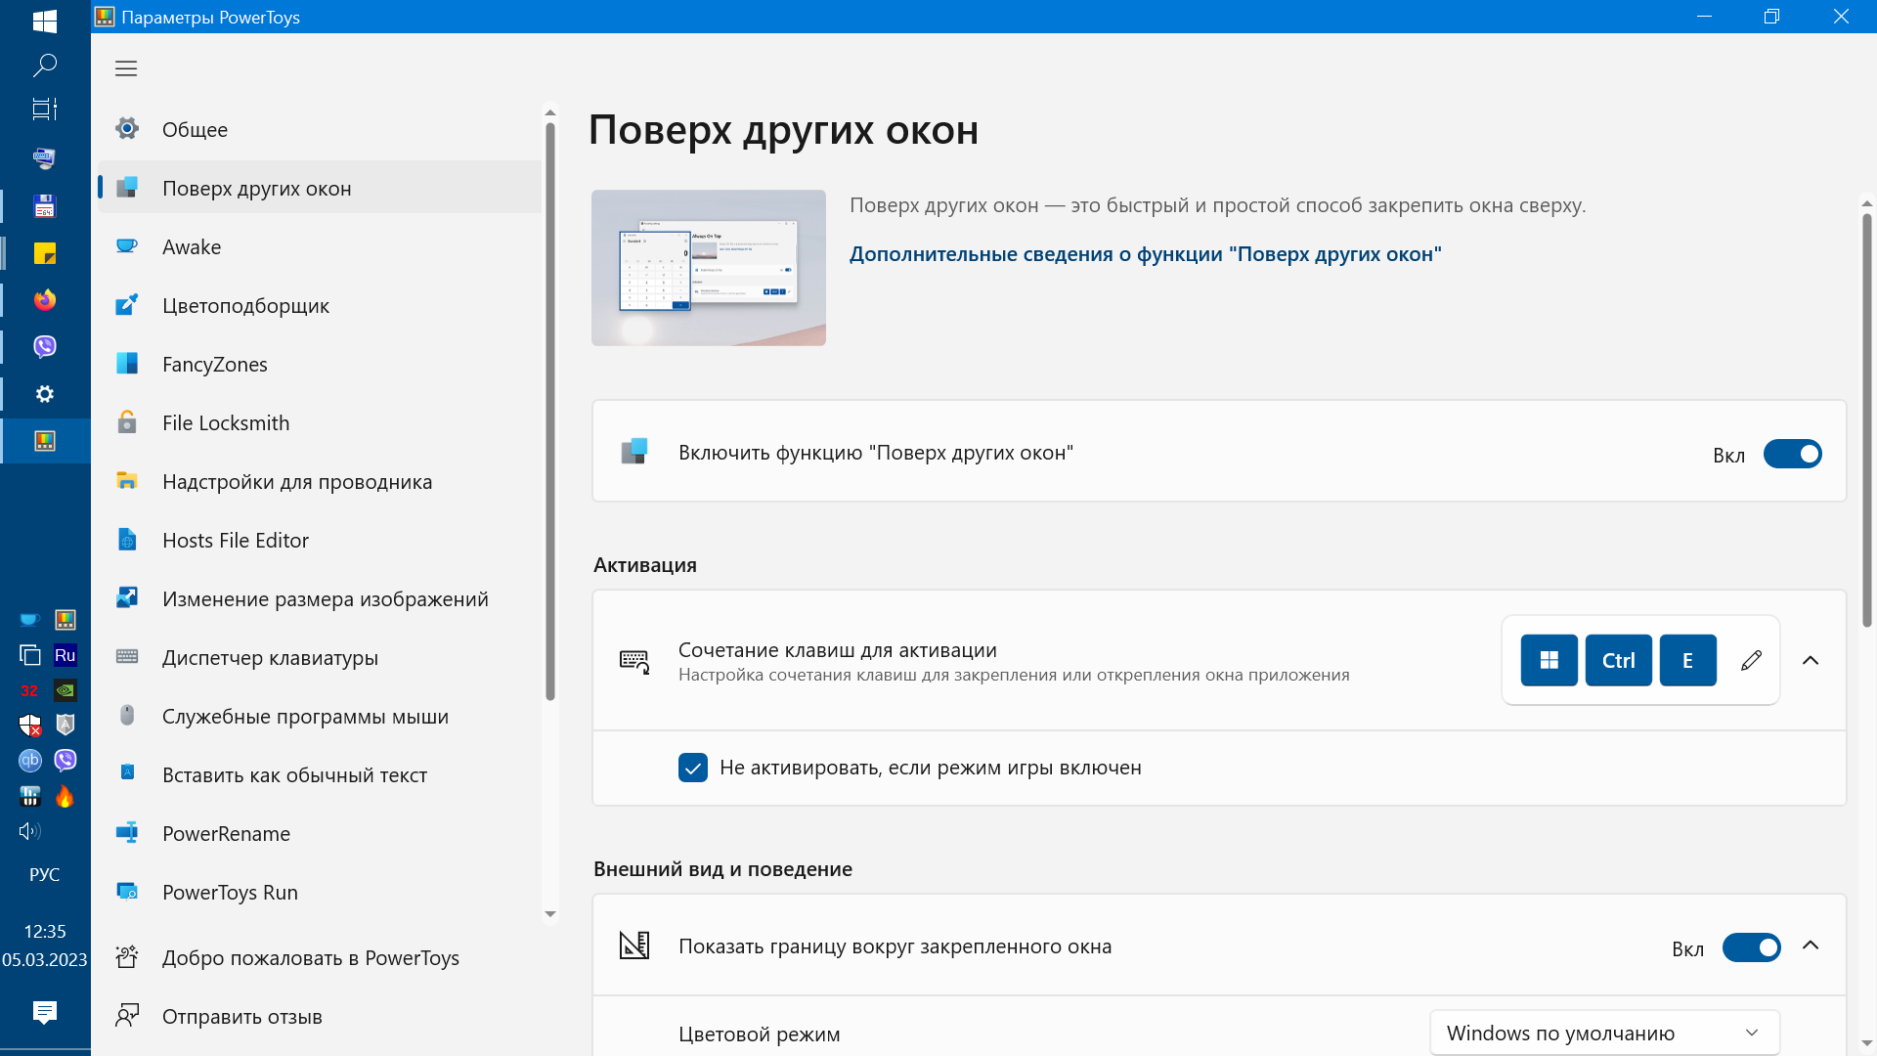The image size is (1877, 1056).
Task: Open File Locksmith lock icon
Action: pos(127,422)
